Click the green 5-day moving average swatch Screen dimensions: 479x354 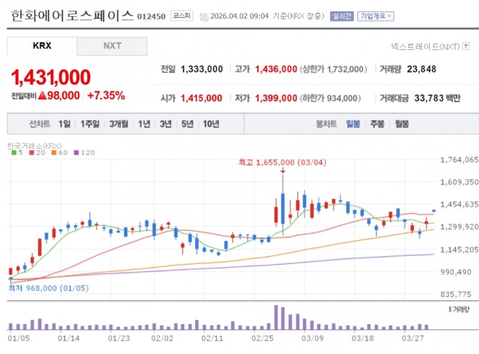tap(14, 152)
